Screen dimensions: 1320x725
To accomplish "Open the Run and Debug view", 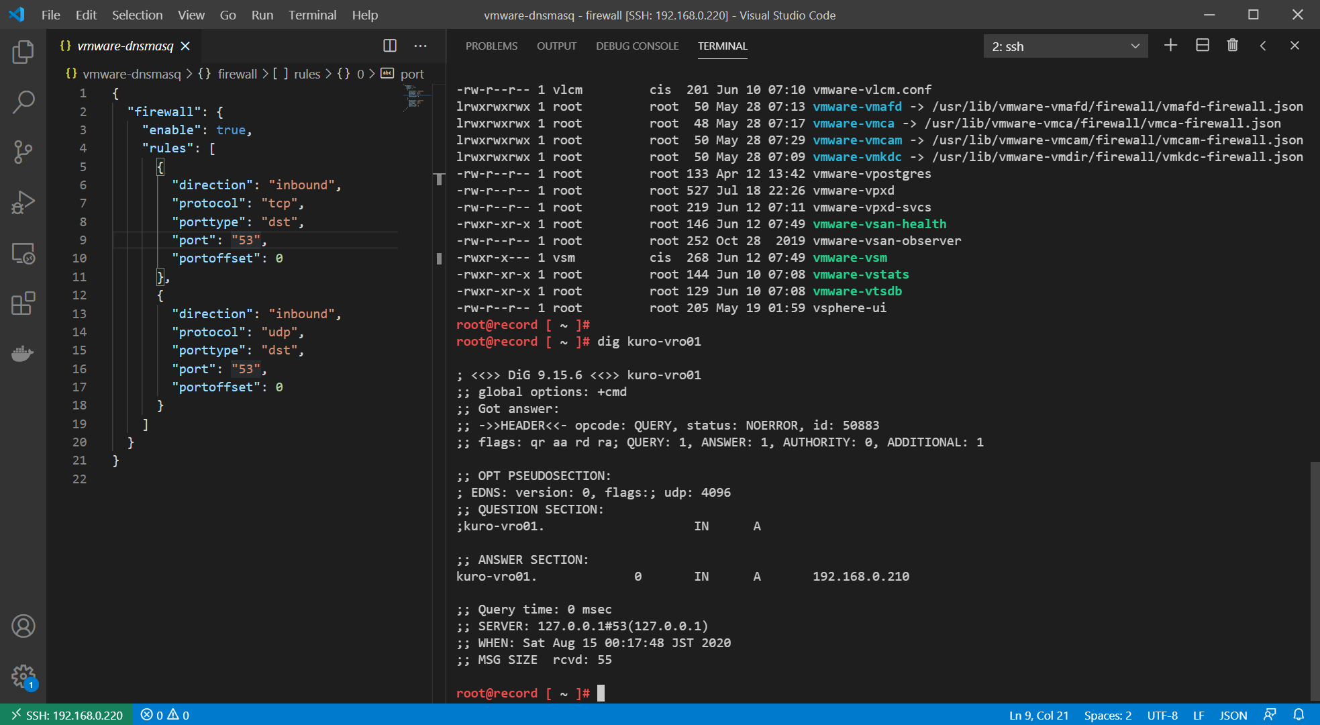I will [23, 202].
